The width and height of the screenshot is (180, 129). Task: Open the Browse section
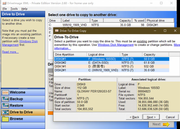[23, 119]
